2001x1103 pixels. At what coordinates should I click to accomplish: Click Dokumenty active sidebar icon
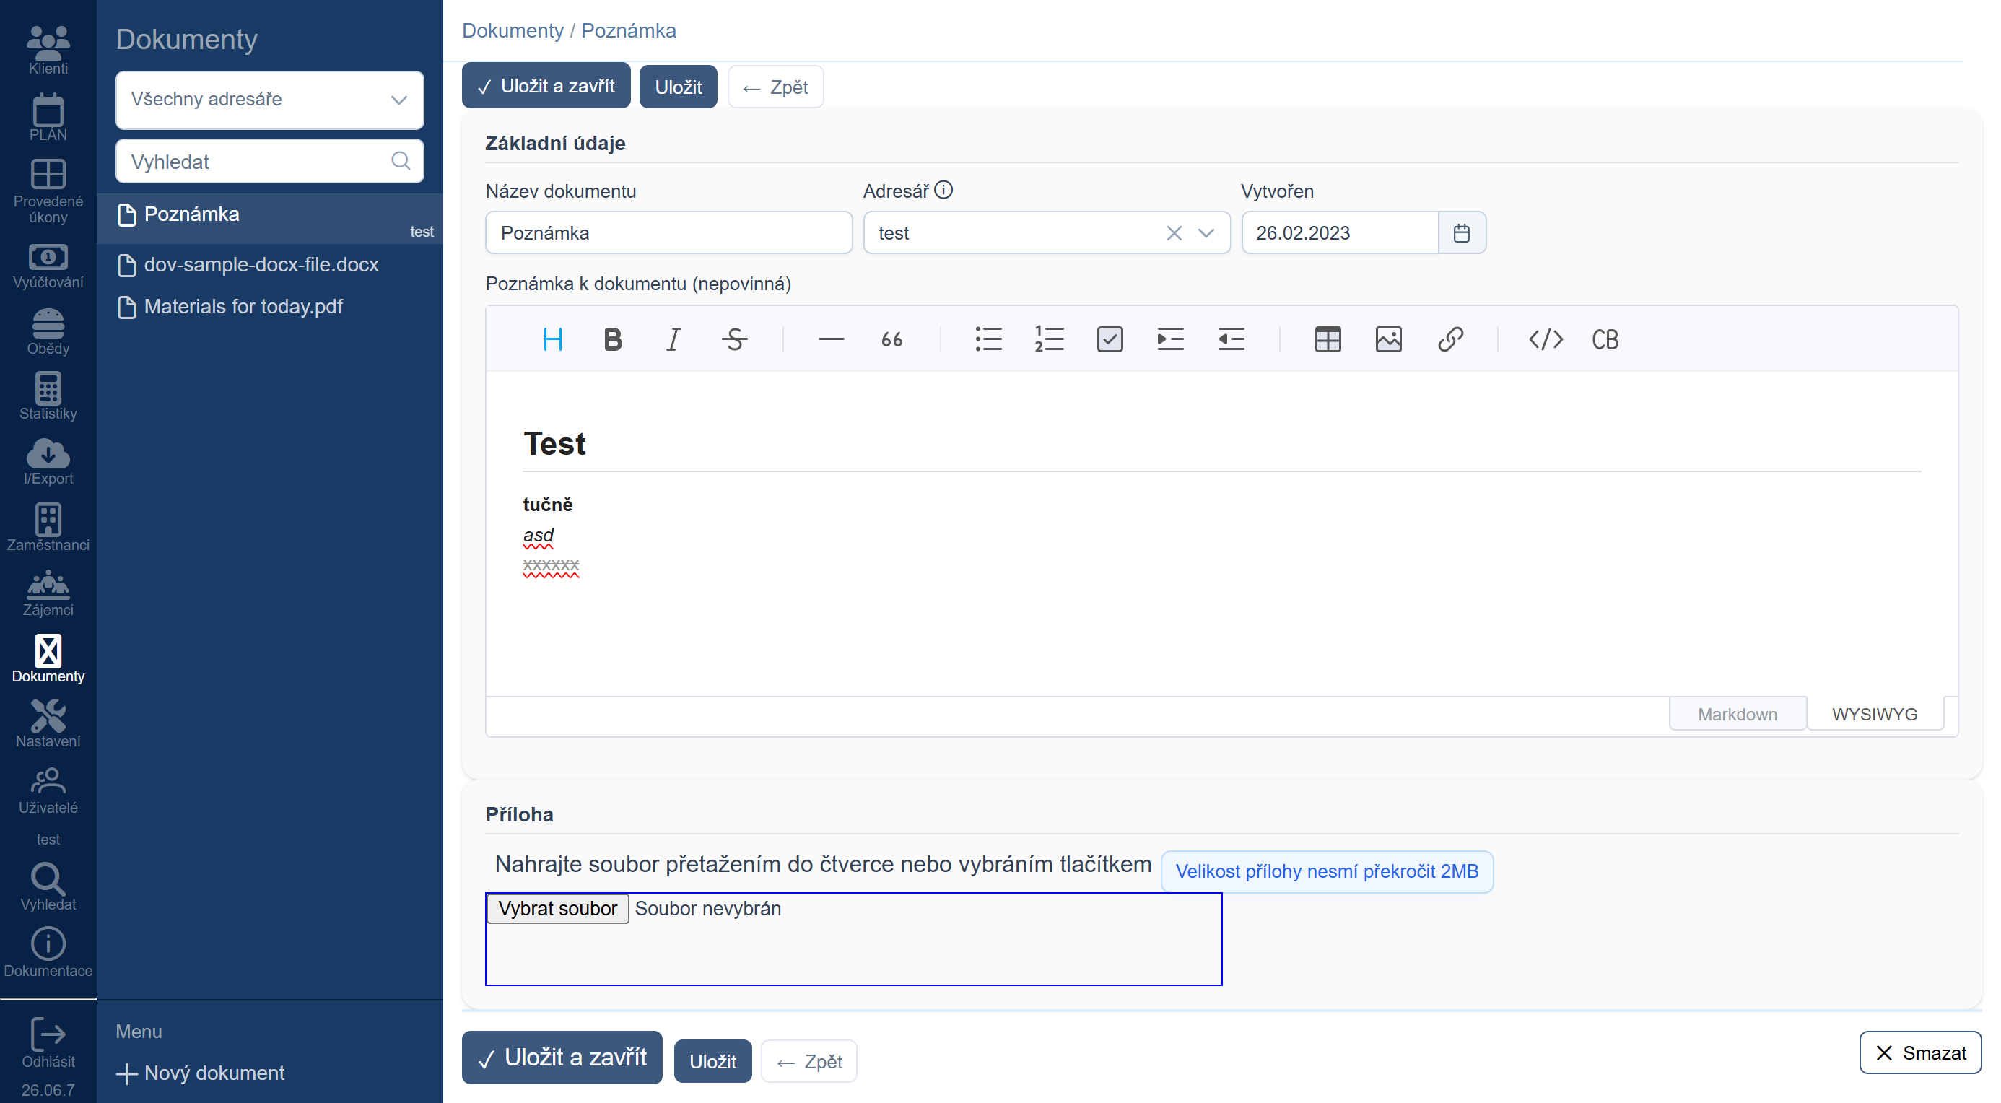click(x=48, y=658)
